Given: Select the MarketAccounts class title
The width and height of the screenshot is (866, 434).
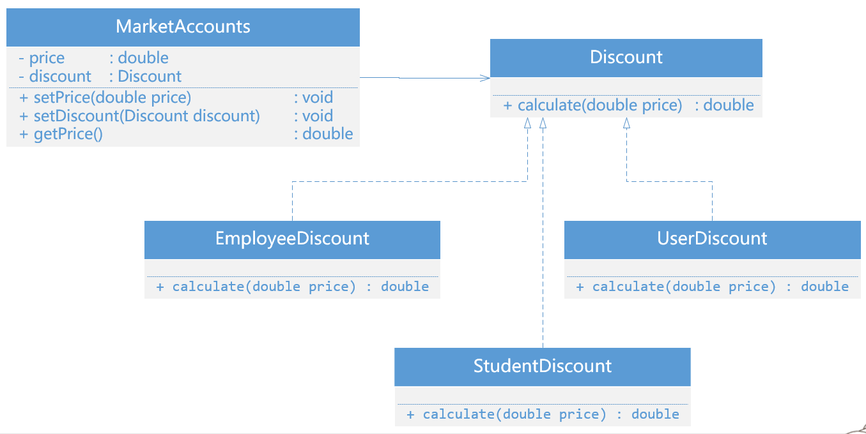Looking at the screenshot, I should click(183, 27).
